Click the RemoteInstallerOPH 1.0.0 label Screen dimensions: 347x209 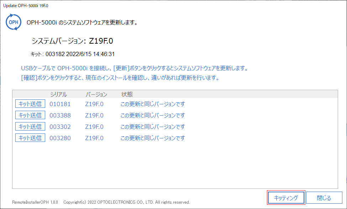coord(35,202)
